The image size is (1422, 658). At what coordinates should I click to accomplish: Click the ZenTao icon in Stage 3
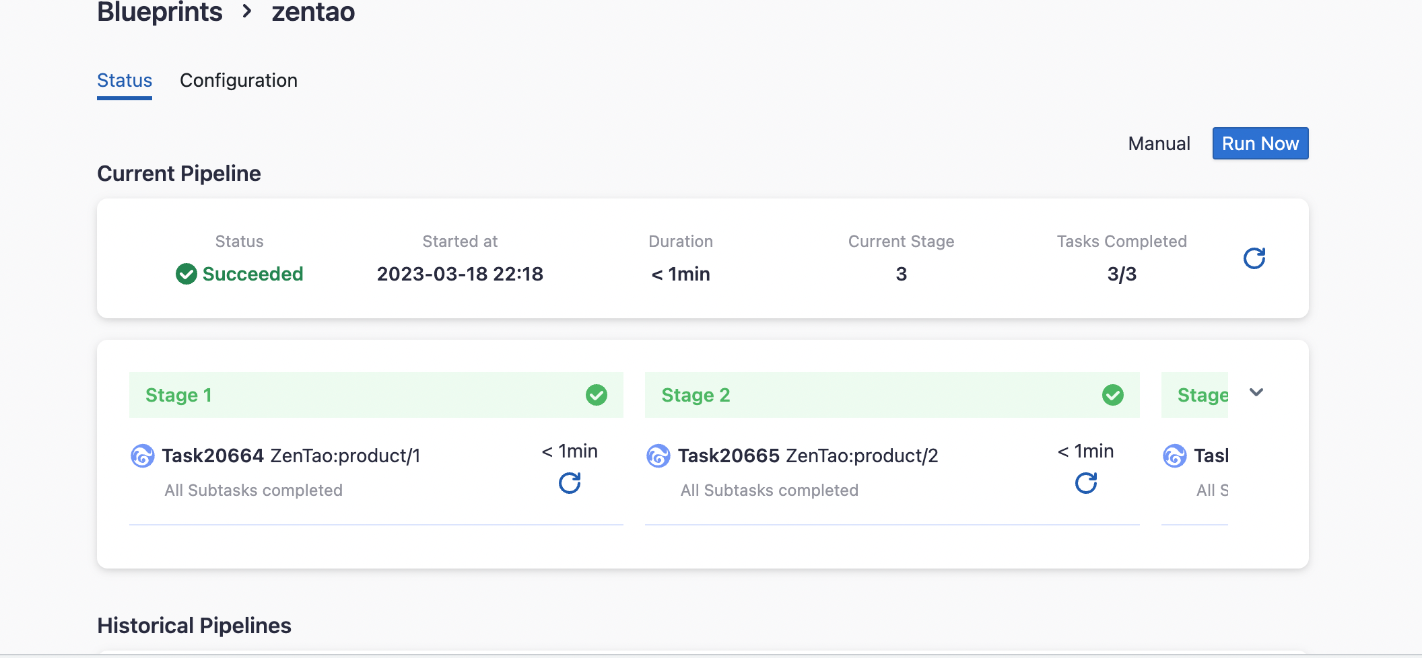1174,455
